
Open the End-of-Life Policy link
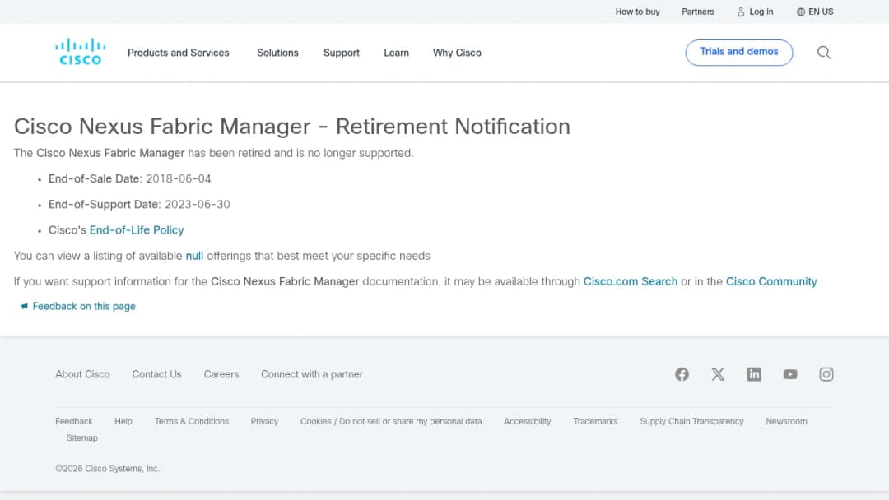point(137,230)
